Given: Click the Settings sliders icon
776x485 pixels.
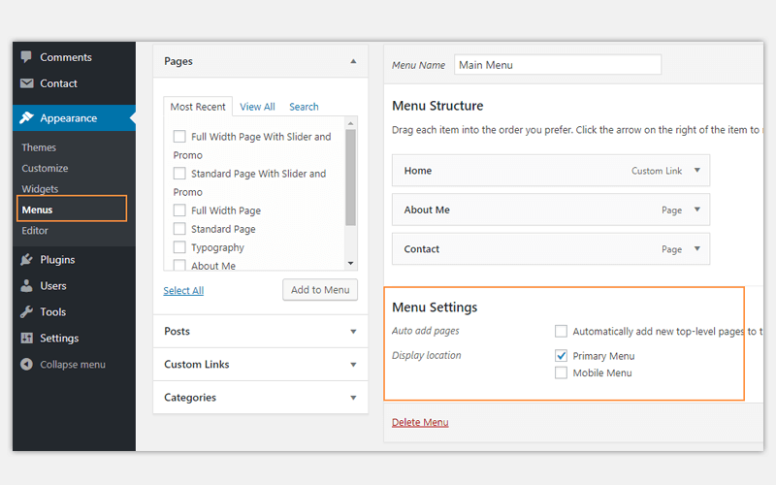Looking at the screenshot, I should pos(26,339).
